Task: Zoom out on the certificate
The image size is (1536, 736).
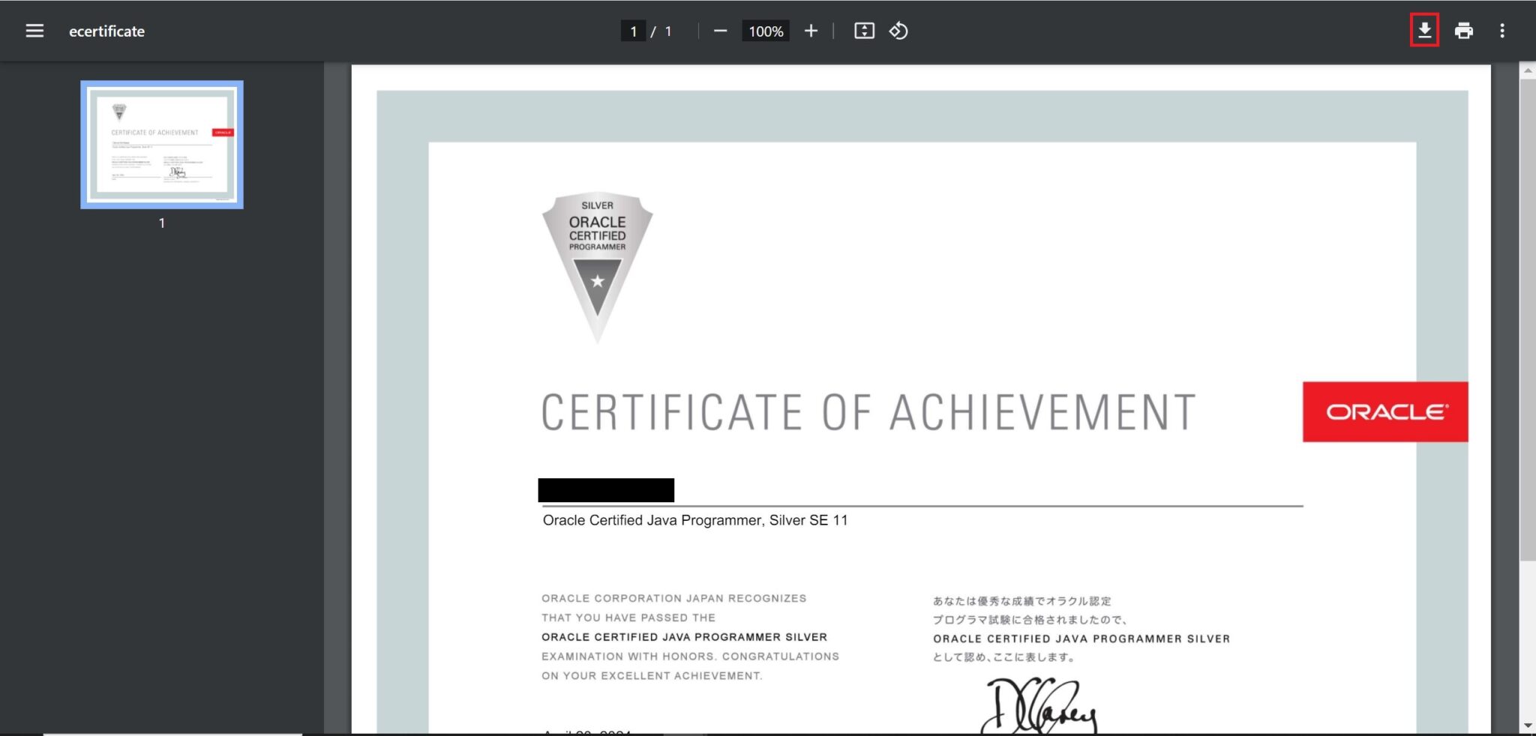Action: [x=720, y=31]
